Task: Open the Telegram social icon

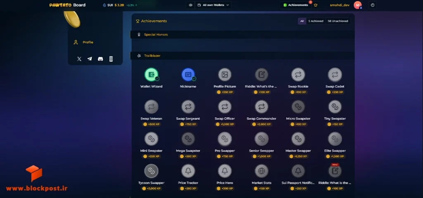Action: [90, 59]
